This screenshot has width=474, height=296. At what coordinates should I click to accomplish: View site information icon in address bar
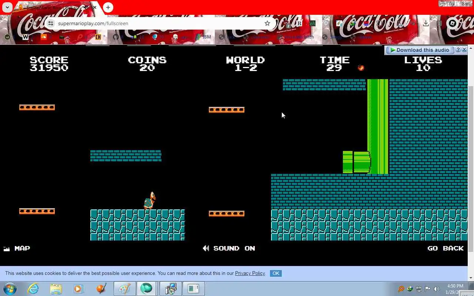tap(51, 23)
